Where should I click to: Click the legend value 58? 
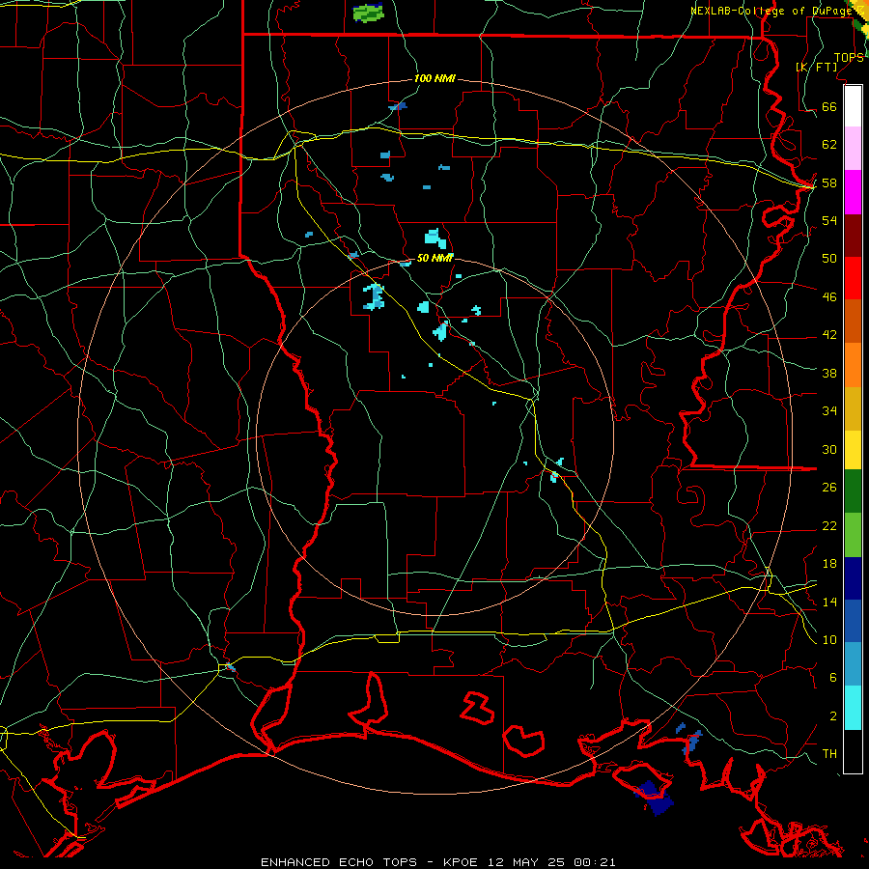coord(829,182)
